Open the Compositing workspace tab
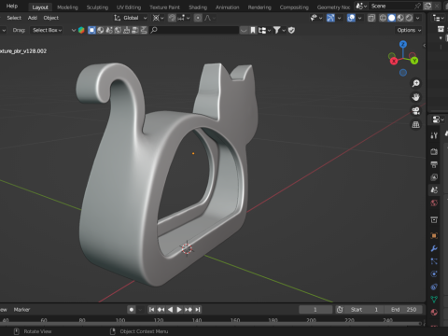The height and width of the screenshot is (336, 448). (294, 7)
